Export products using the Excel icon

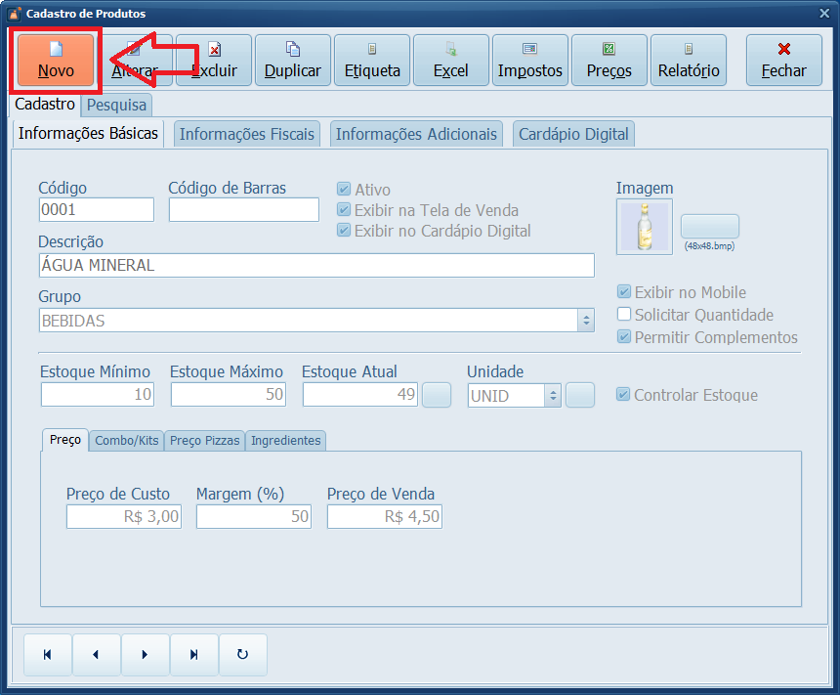point(450,60)
